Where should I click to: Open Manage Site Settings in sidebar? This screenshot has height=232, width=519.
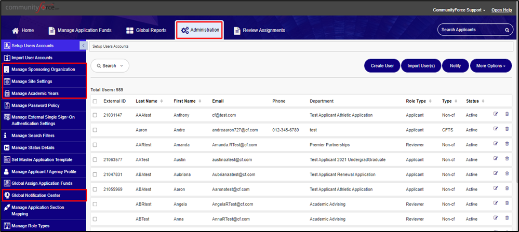tap(32, 81)
